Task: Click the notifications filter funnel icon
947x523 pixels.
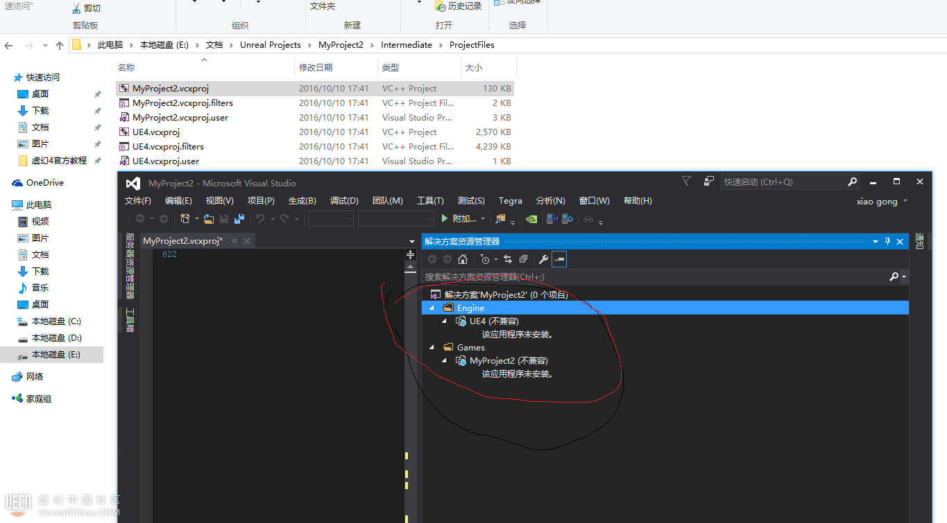Action: tap(686, 181)
